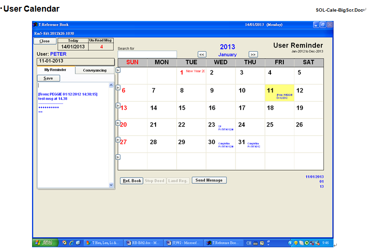Open the Internet Explorer quick launch icon
The image size is (367, 251).
coord(72,243)
